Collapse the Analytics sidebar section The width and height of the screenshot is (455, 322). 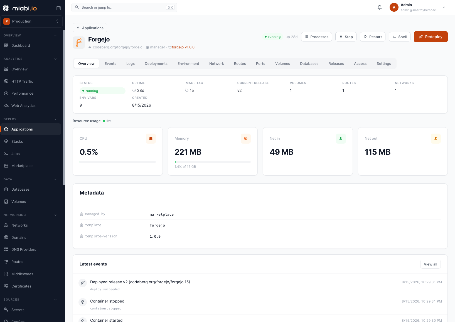[x=55, y=59]
